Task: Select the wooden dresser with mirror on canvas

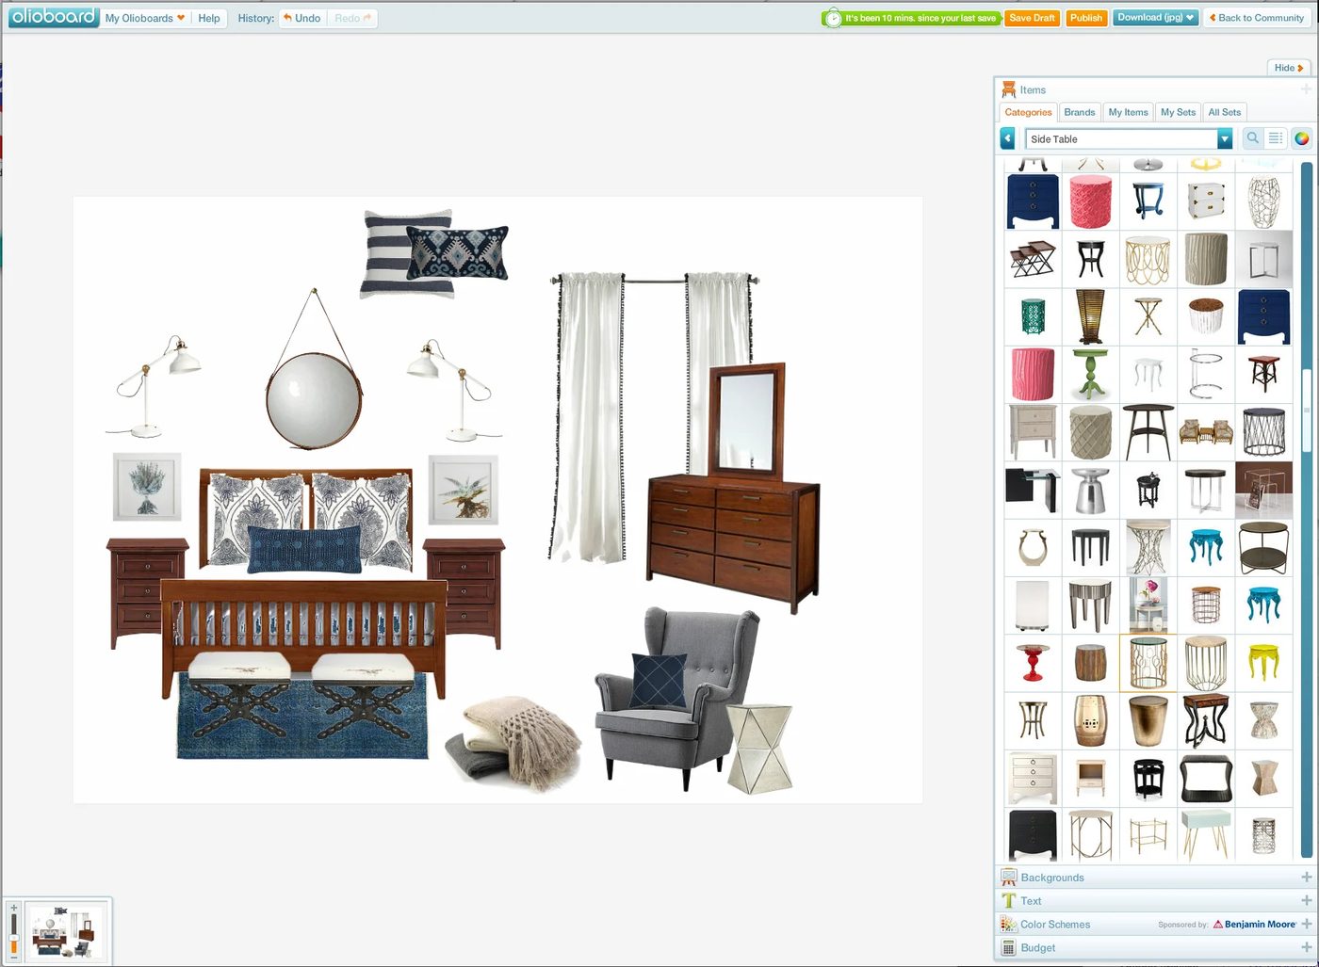Action: click(x=733, y=488)
